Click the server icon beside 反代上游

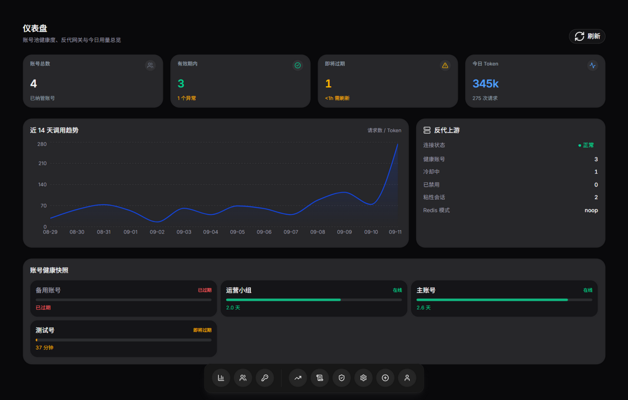[x=427, y=130]
